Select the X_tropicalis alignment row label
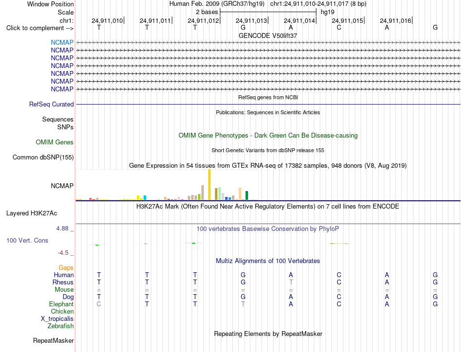Screen dimensions: 461x352 click(x=57, y=319)
